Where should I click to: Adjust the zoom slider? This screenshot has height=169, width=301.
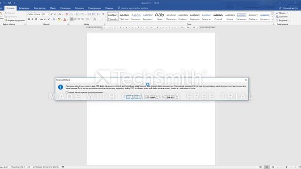tap(287, 167)
